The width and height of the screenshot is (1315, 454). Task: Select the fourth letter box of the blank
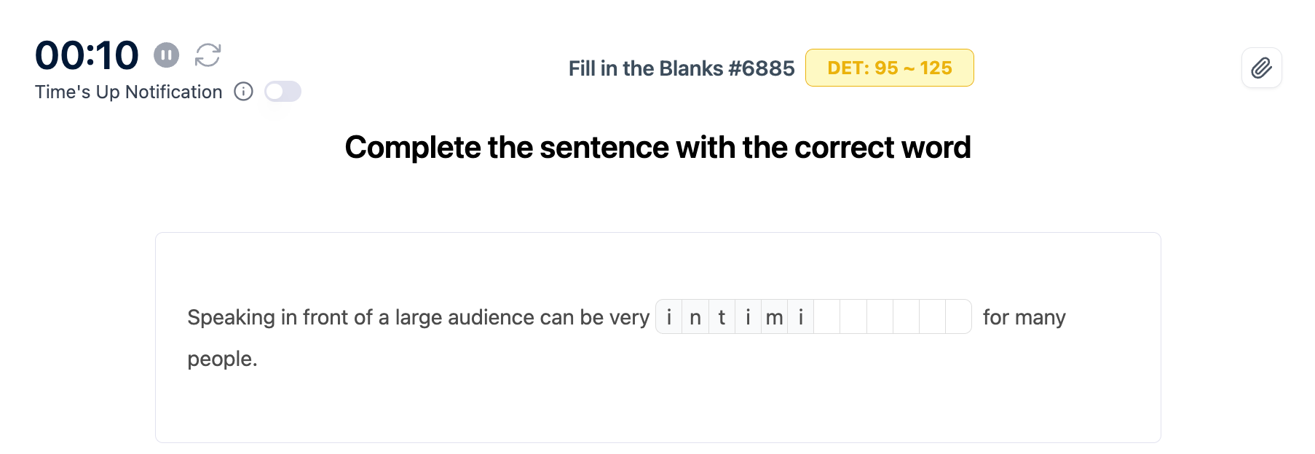pyautogui.click(x=748, y=317)
